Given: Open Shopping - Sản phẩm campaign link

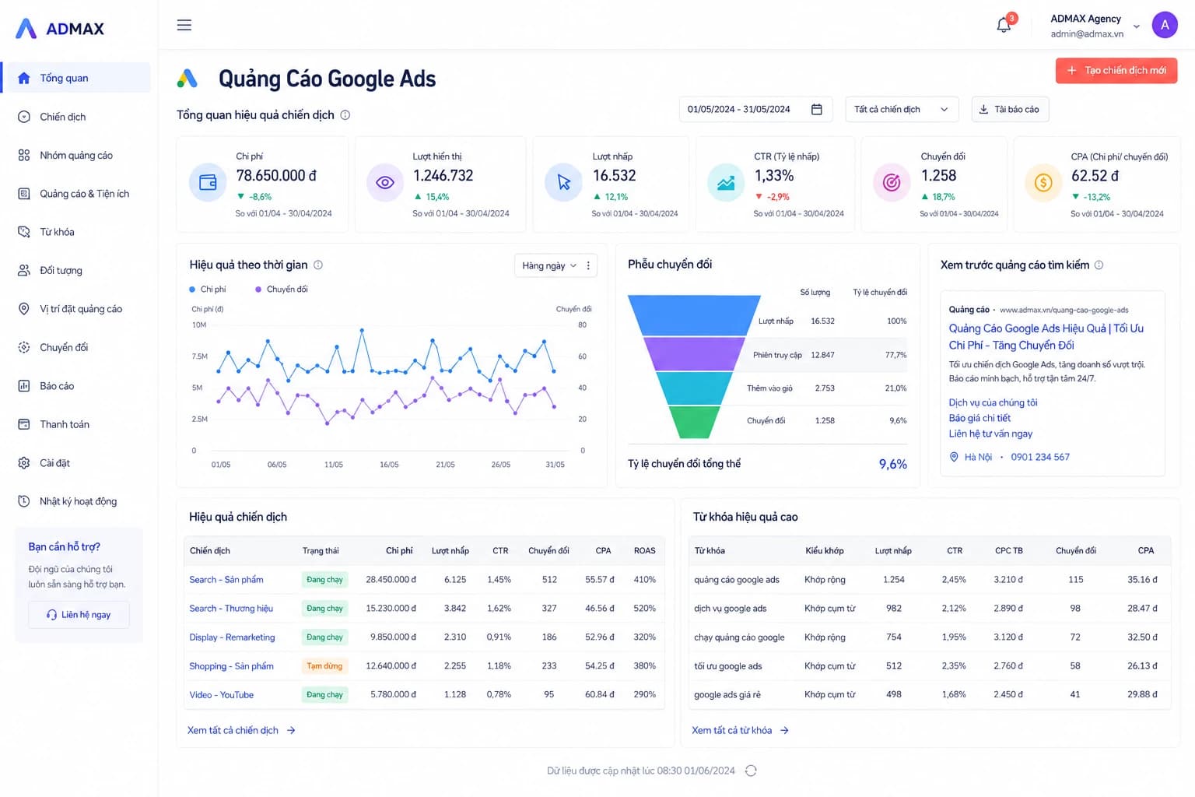Looking at the screenshot, I should point(231,666).
